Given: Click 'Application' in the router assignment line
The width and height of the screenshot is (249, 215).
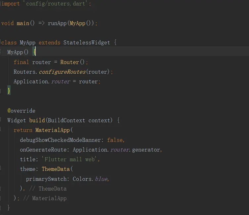Looking at the screenshot, I should tap(31, 81).
